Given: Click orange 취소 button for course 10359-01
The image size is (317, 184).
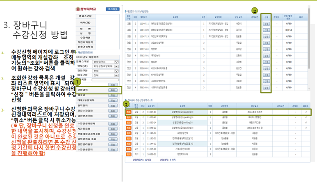Looking at the screenshot, I should (128, 155).
